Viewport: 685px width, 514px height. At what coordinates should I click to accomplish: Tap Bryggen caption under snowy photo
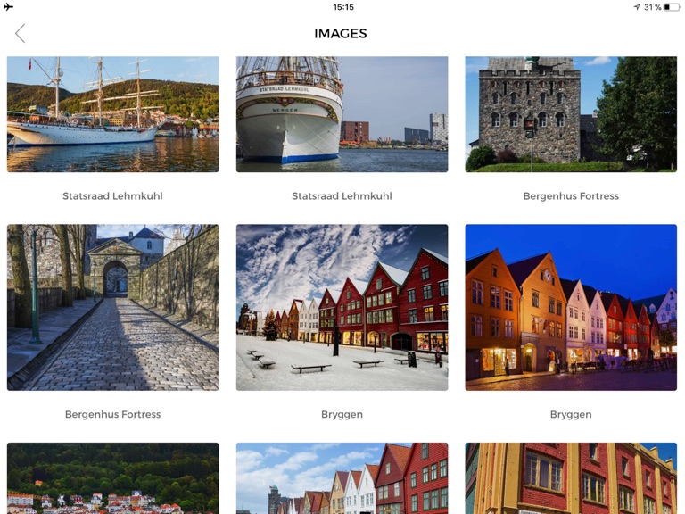pyautogui.click(x=342, y=414)
